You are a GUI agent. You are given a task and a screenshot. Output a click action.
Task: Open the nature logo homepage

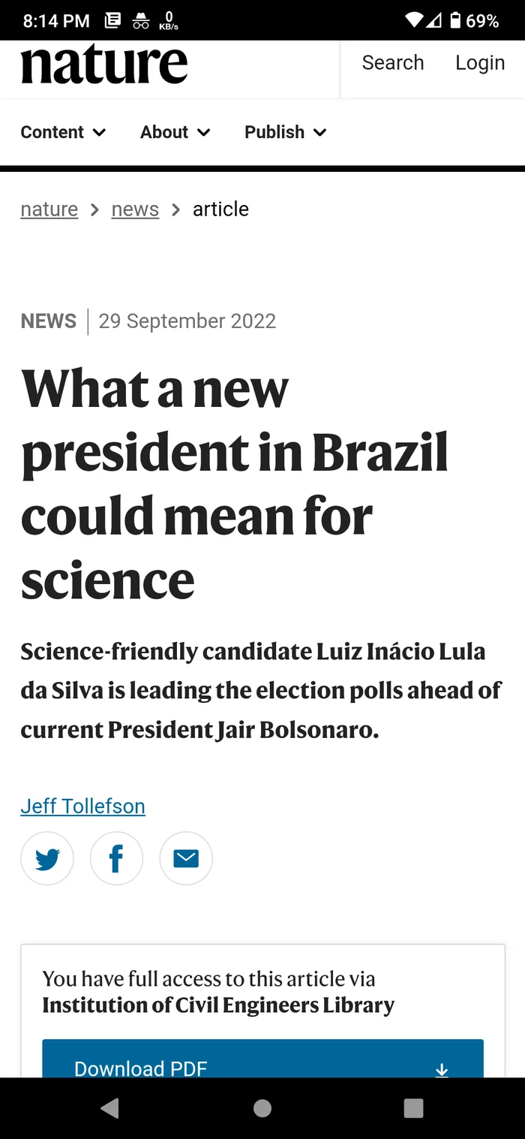tap(104, 65)
